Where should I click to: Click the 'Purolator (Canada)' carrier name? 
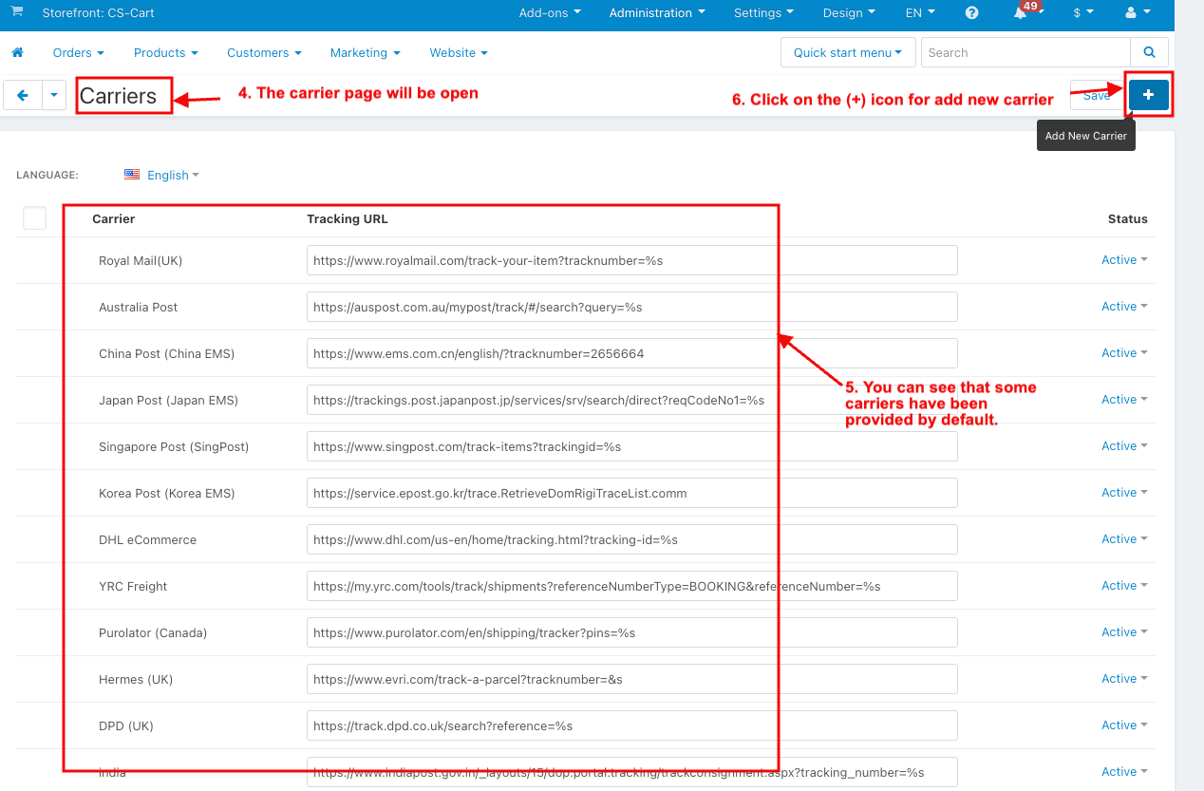pyautogui.click(x=153, y=632)
